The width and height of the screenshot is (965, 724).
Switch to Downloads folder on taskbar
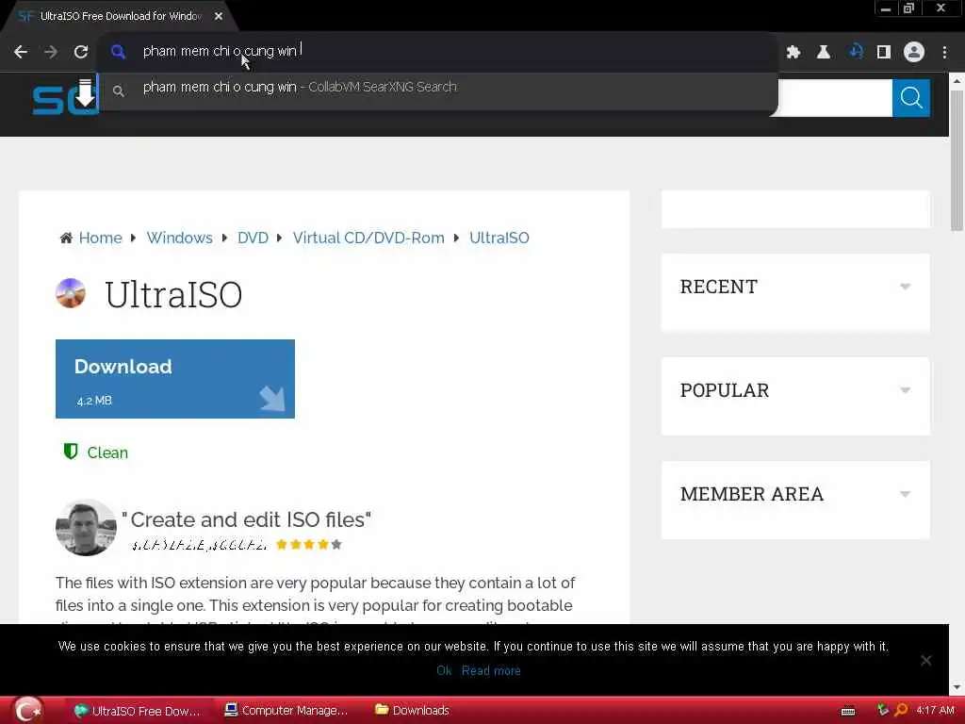(413, 711)
